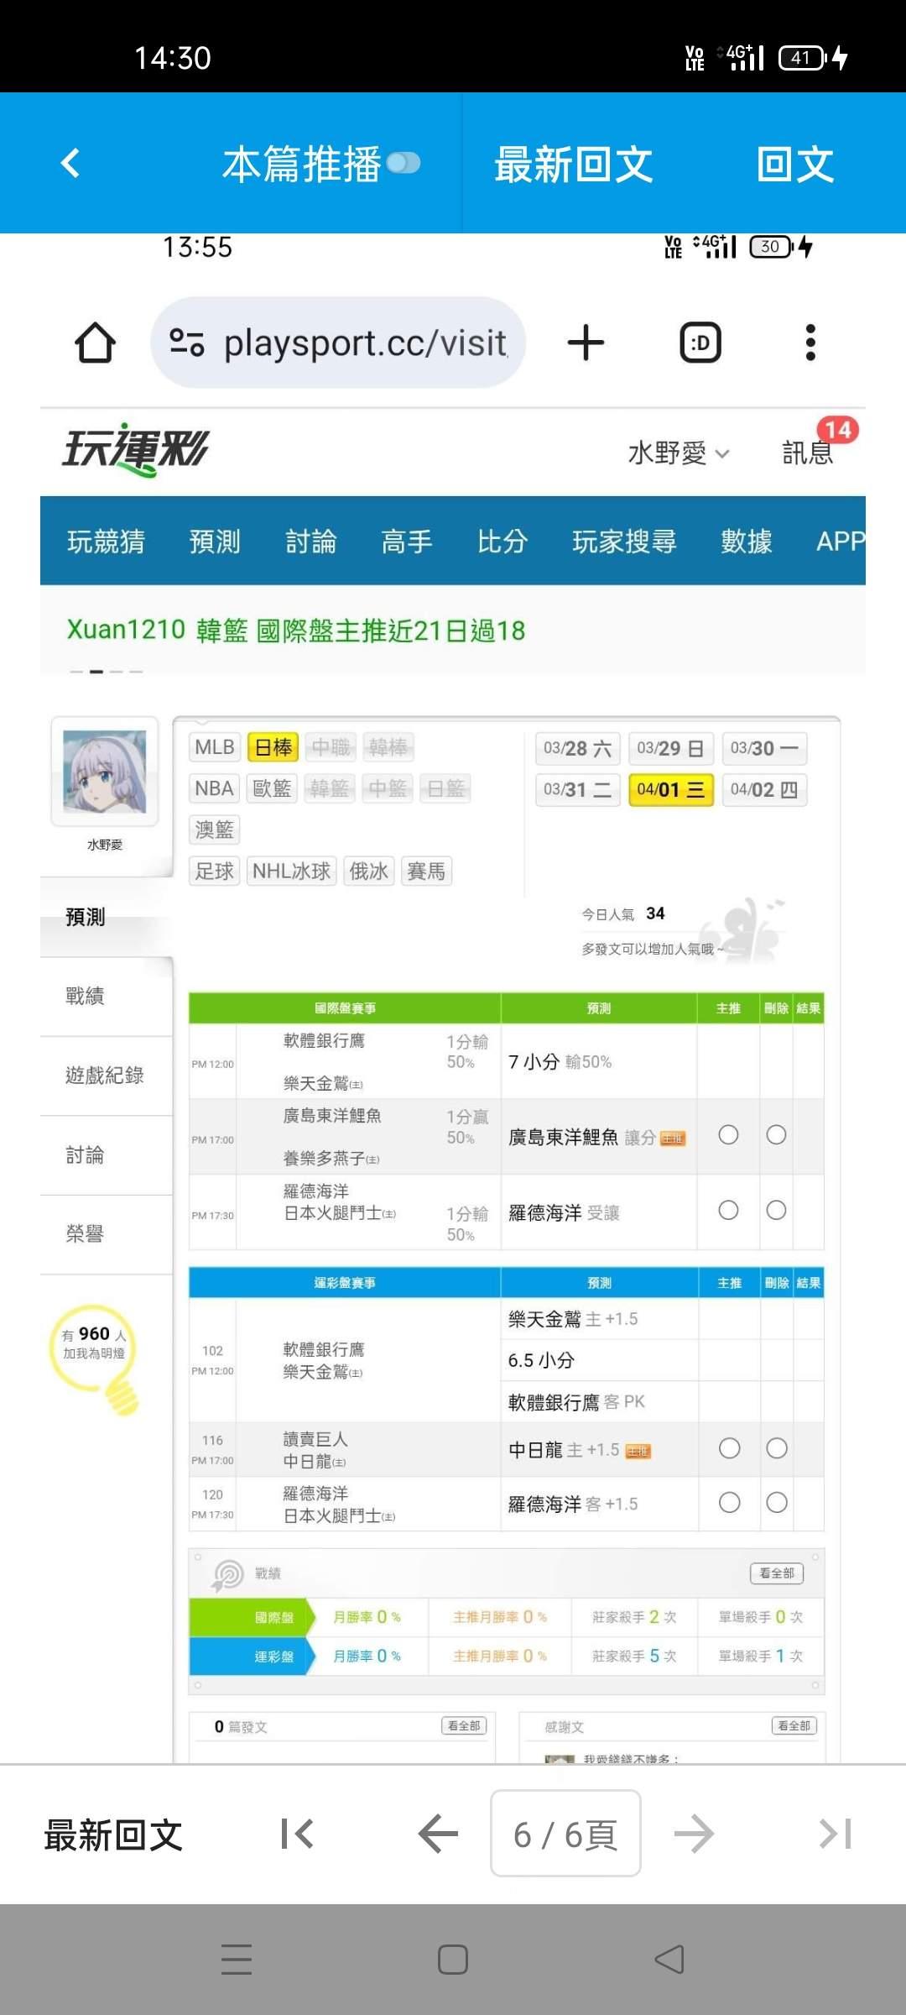Jump to first page icon
906x2015 pixels.
(297, 1834)
